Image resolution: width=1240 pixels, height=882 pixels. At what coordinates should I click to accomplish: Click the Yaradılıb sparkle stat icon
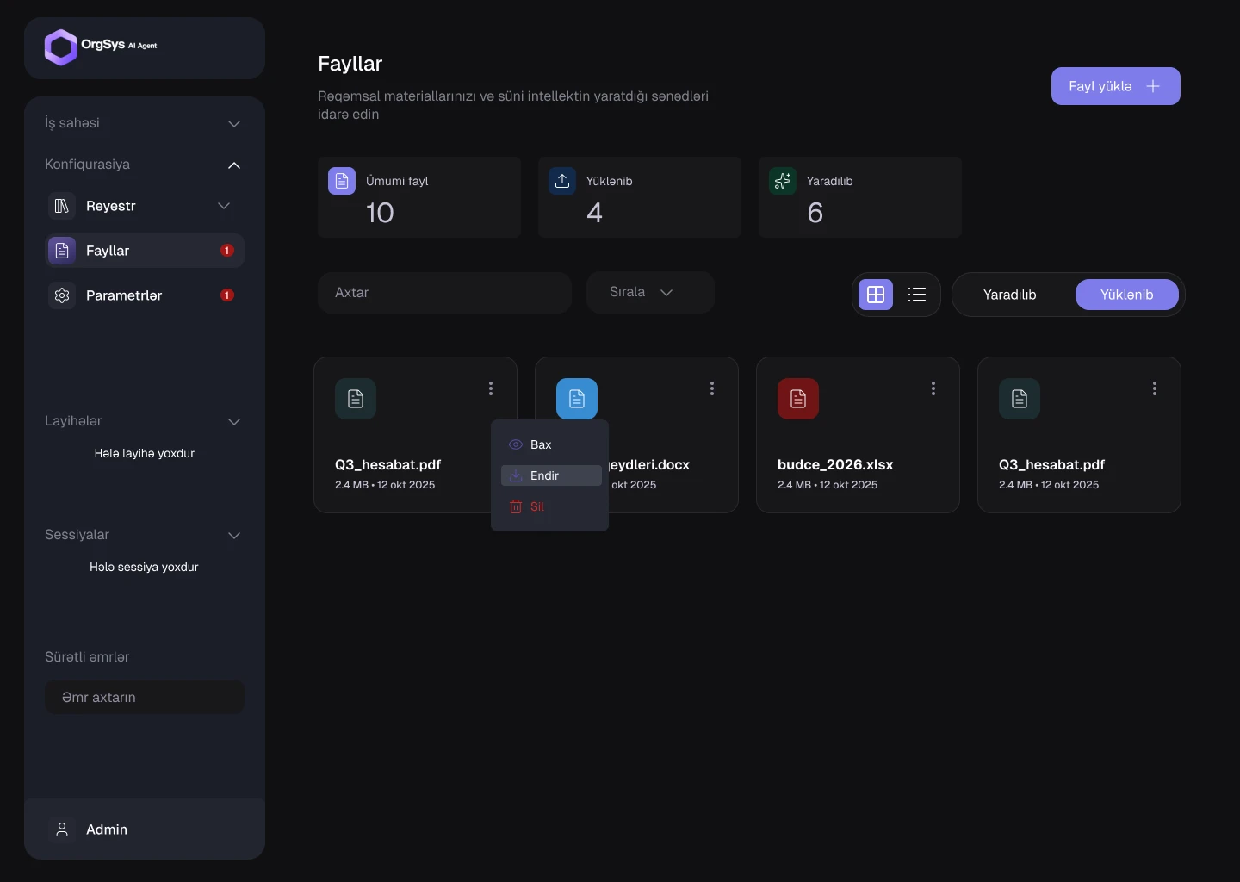(x=783, y=181)
